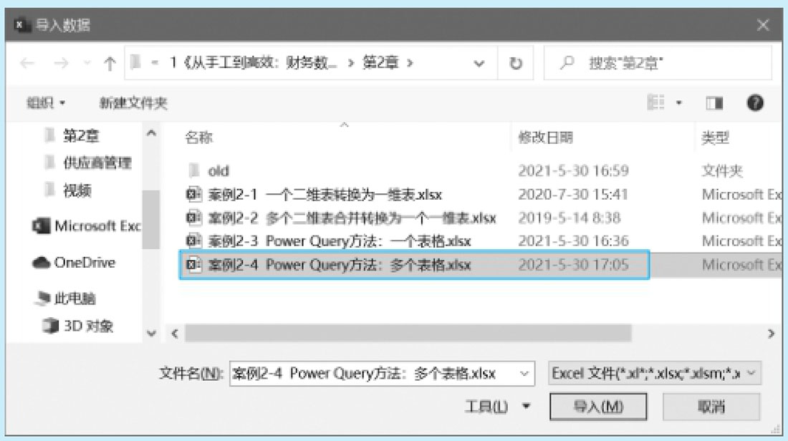The width and height of the screenshot is (788, 441).
Task: Open the file name dropdown arrow
Action: 524,374
